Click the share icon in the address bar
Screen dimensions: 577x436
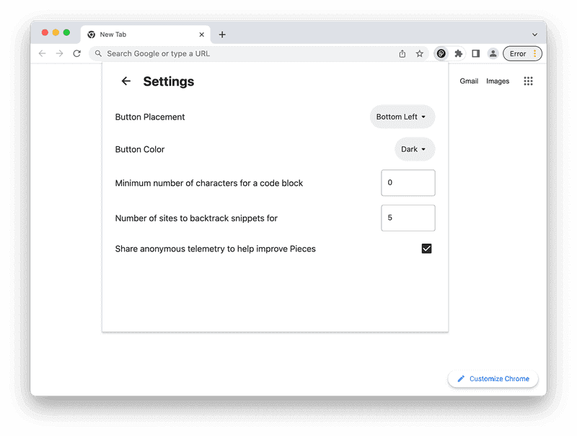click(x=402, y=53)
